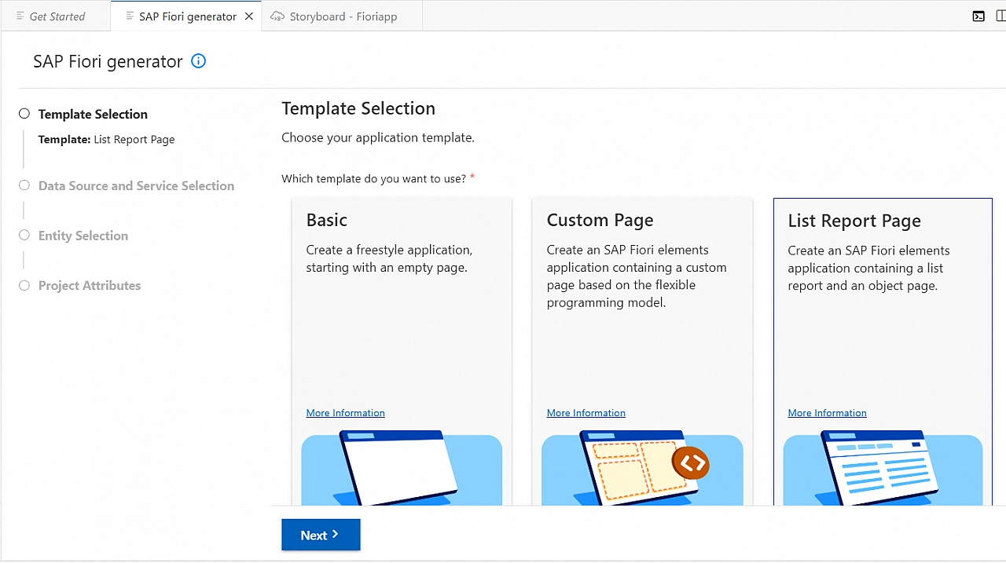
Task: Open More Information link for Basic template
Action: (x=345, y=413)
